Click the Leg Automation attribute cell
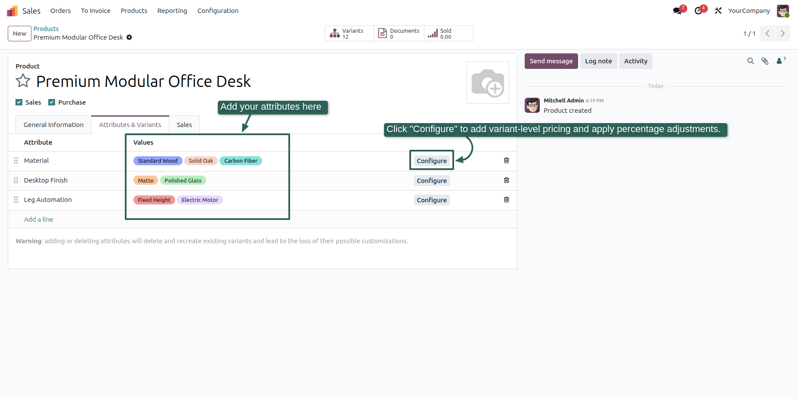798x399 pixels. 48,200
